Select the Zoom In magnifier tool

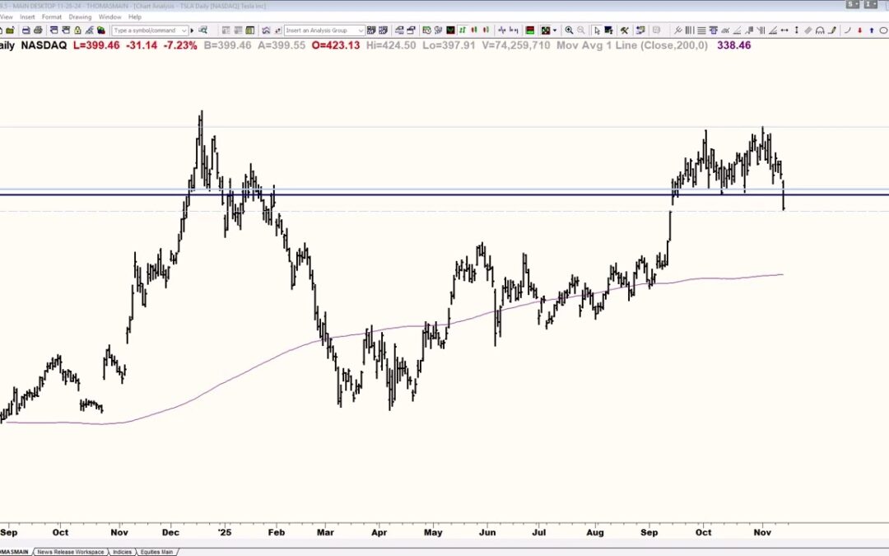point(570,30)
